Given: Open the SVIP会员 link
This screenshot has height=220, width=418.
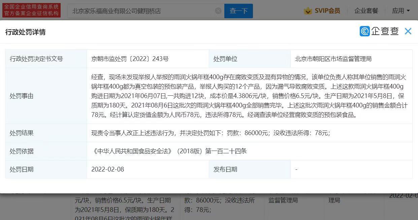Looking at the screenshot, I should pos(327,11).
